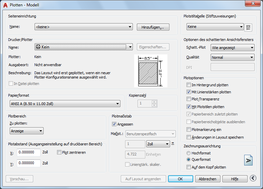Open the Seiteneinrichtung Name dropdown

(84, 27)
